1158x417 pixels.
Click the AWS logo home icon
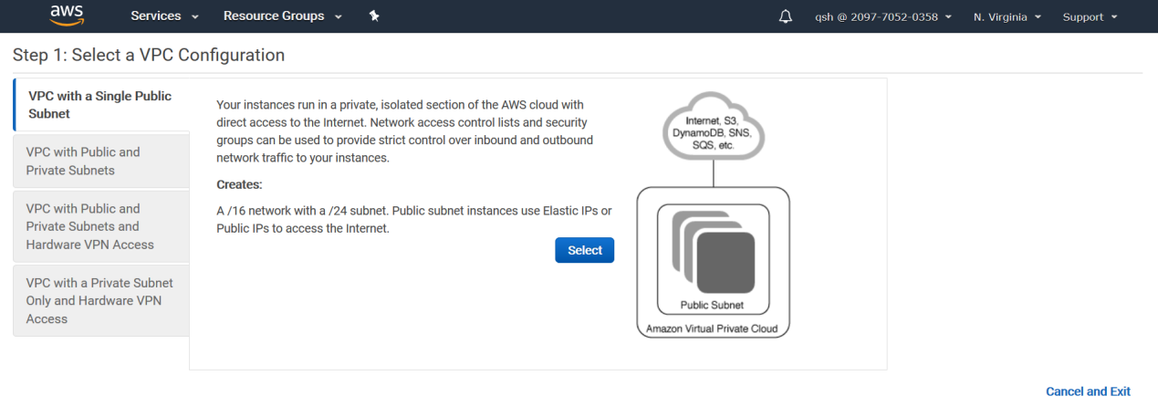pyautogui.click(x=67, y=16)
